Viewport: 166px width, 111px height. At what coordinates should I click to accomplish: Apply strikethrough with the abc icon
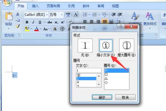(50, 22)
